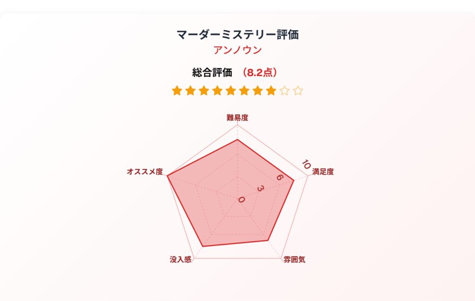Image resolution: width=475 pixels, height=301 pixels.
Task: Select the third rating star
Action: (x=204, y=90)
